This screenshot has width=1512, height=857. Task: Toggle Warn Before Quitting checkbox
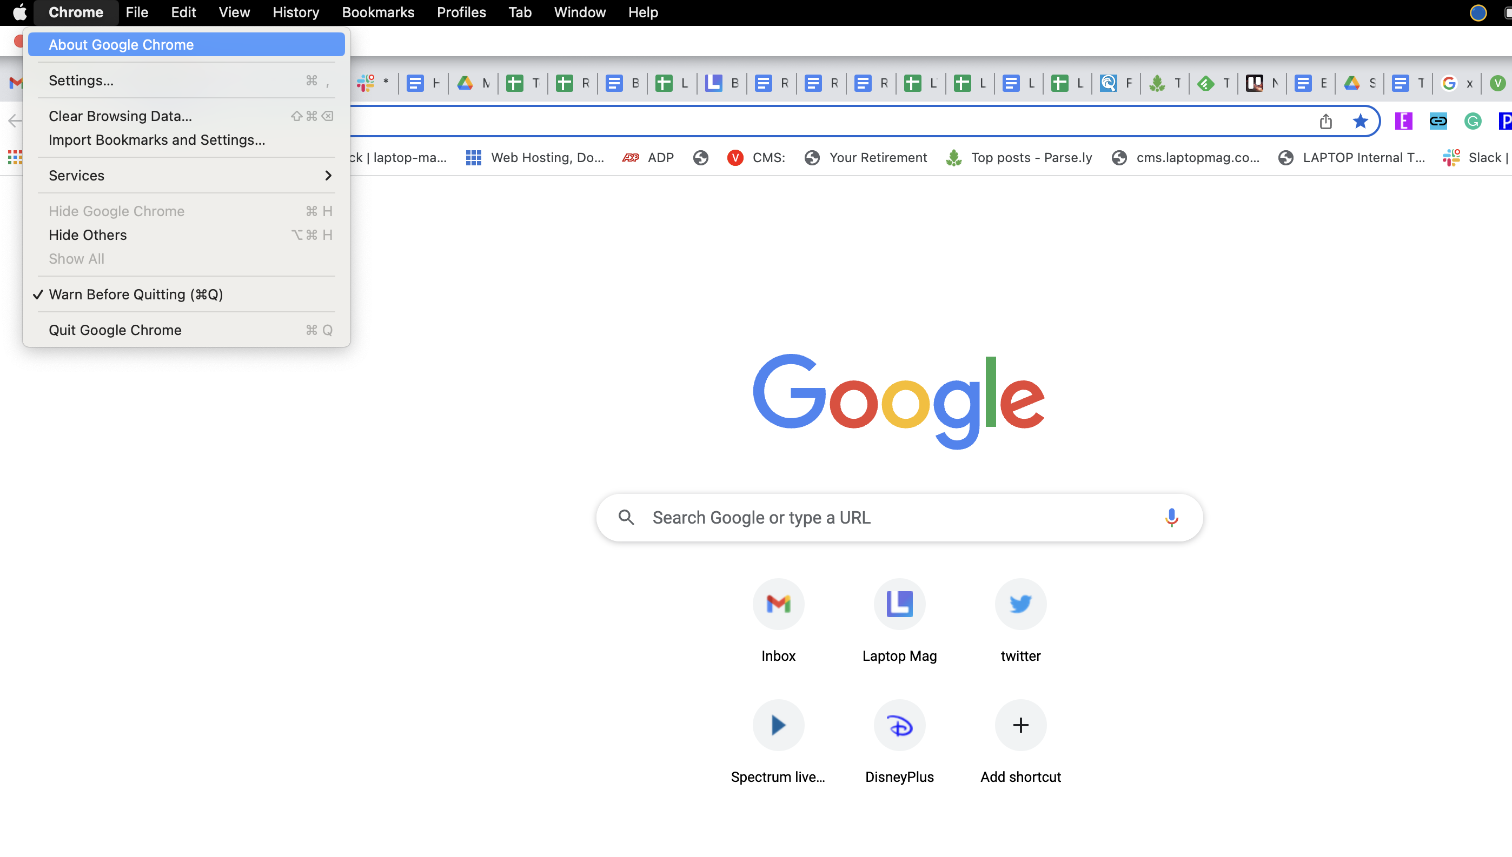tap(136, 293)
